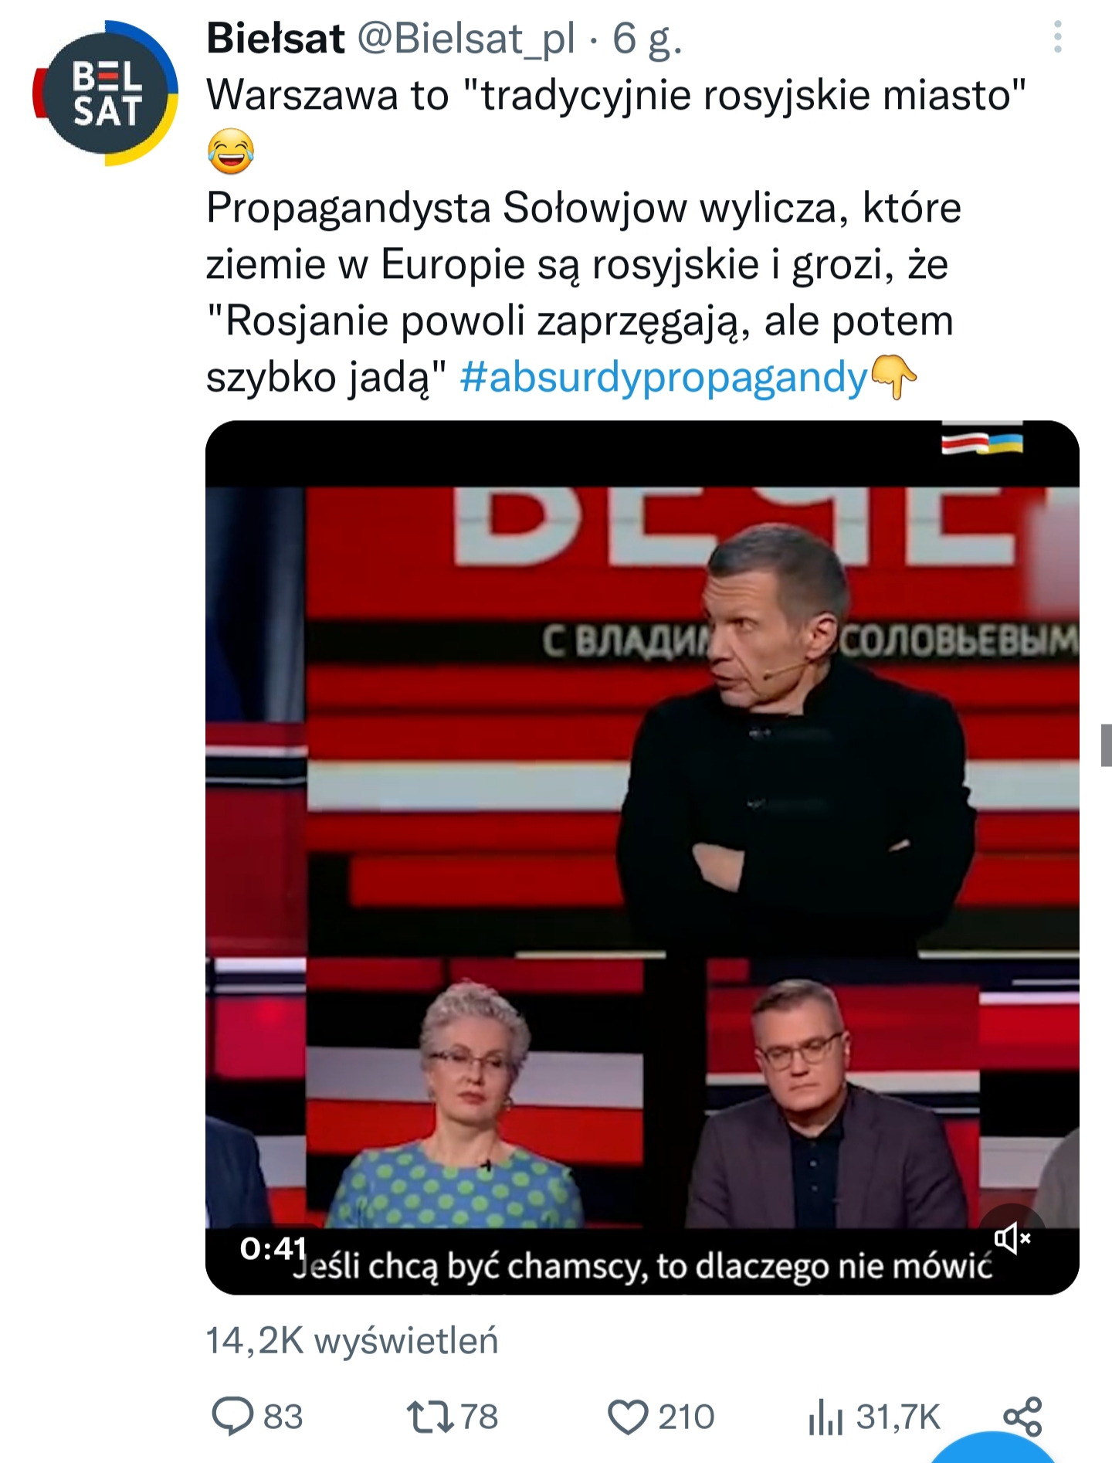1112x1463 pixels.
Task: Click the Biełsat display name
Action: 276,38
